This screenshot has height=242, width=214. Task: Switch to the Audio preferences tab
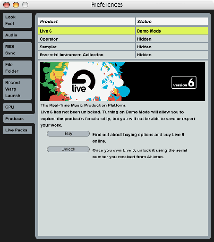click(17, 35)
